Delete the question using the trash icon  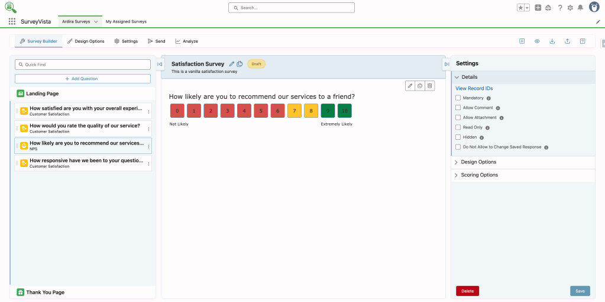pos(430,86)
